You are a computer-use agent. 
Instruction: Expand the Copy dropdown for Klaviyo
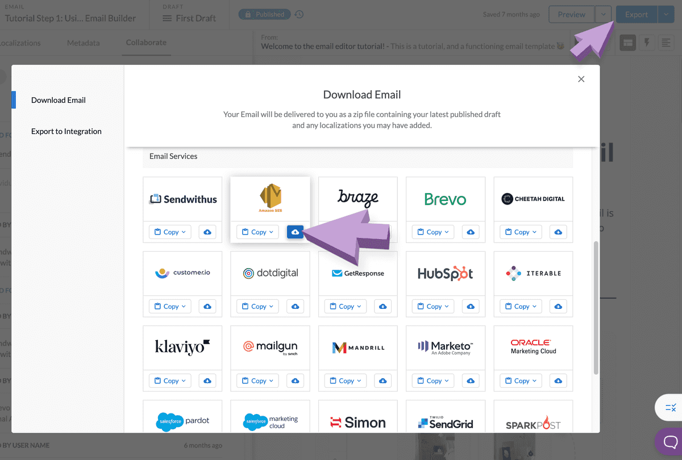pos(170,380)
